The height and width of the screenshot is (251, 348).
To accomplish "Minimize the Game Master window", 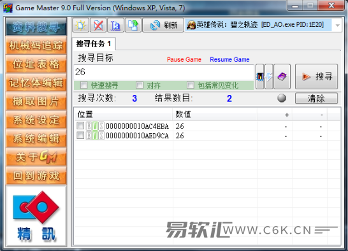I will [x=294, y=6].
